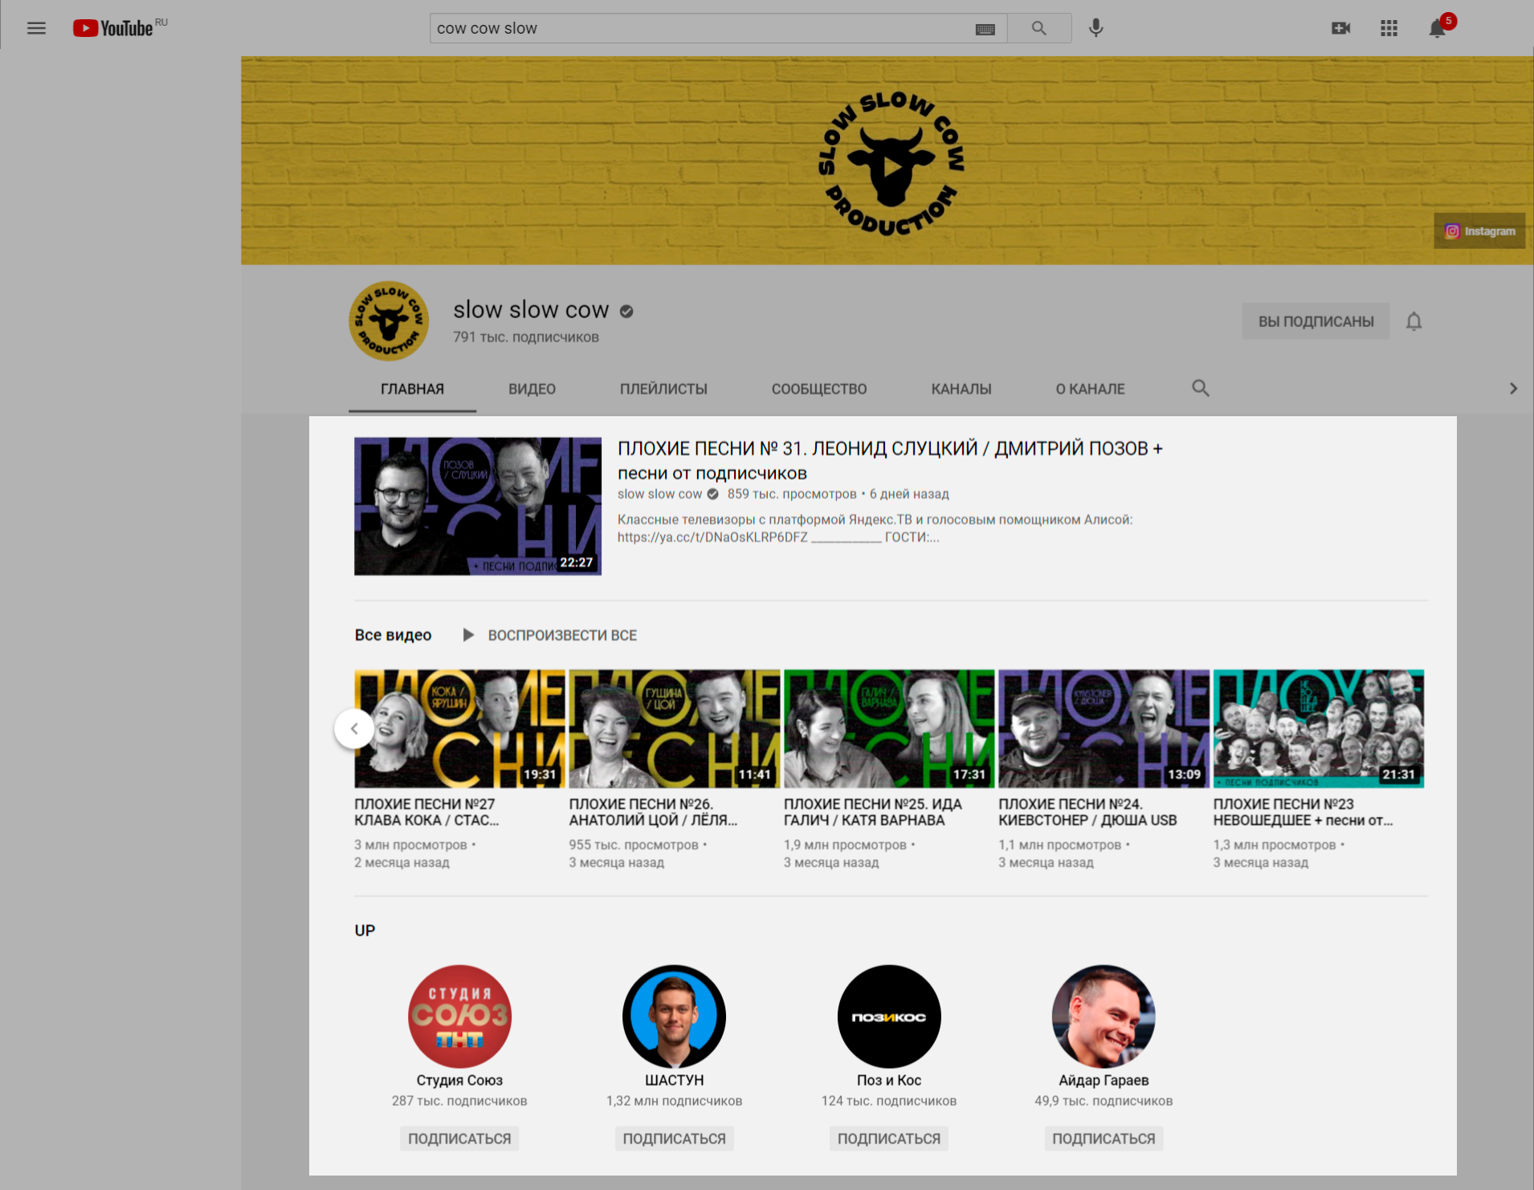The image size is (1534, 1190).
Task: Open thumbnail ПЛОХИЕ ПЕСНИ №26 Анатолий Цой
Action: (675, 729)
